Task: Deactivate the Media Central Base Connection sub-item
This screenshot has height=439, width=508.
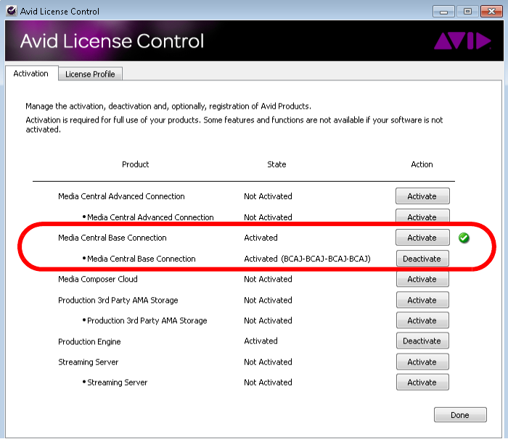Action: (422, 259)
